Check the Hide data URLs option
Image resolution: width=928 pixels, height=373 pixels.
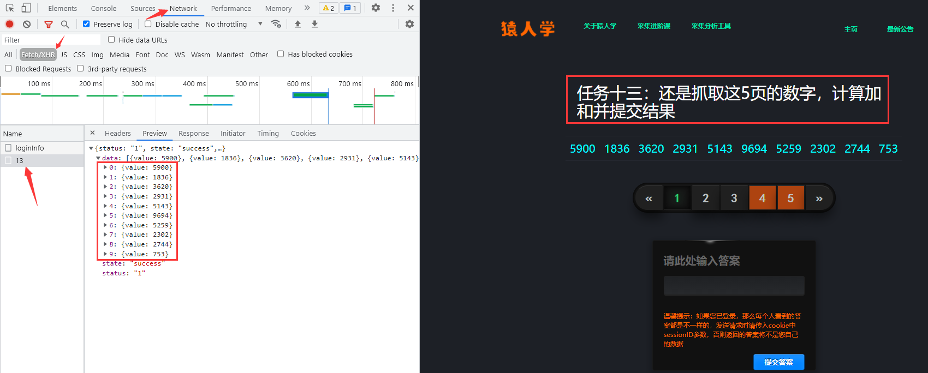click(111, 40)
